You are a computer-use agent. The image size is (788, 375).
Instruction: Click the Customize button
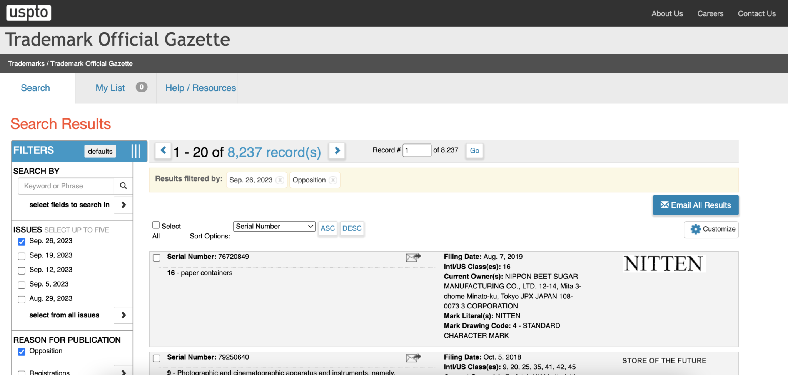(711, 230)
